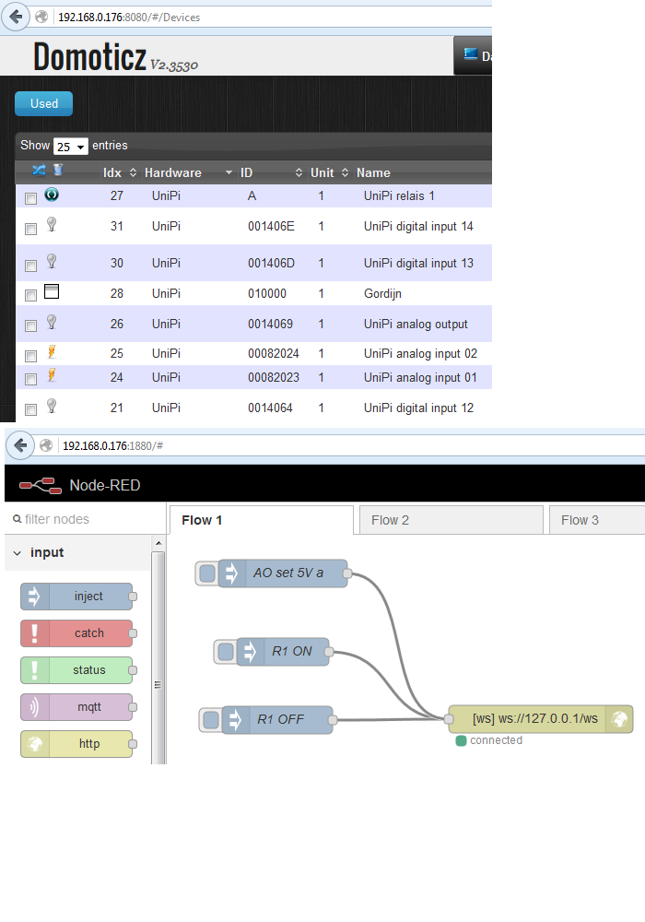Click bulb icon of UniPi digital input 13

pos(52,261)
